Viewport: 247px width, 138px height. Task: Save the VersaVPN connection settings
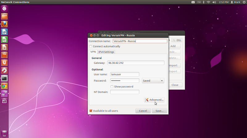(x=159, y=111)
